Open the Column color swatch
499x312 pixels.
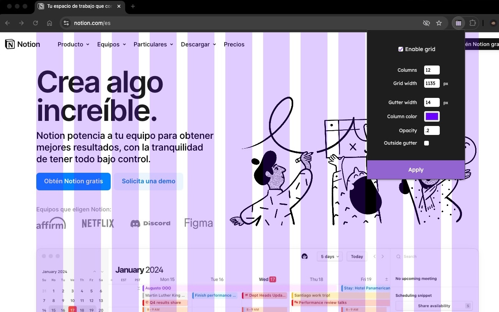point(432,117)
